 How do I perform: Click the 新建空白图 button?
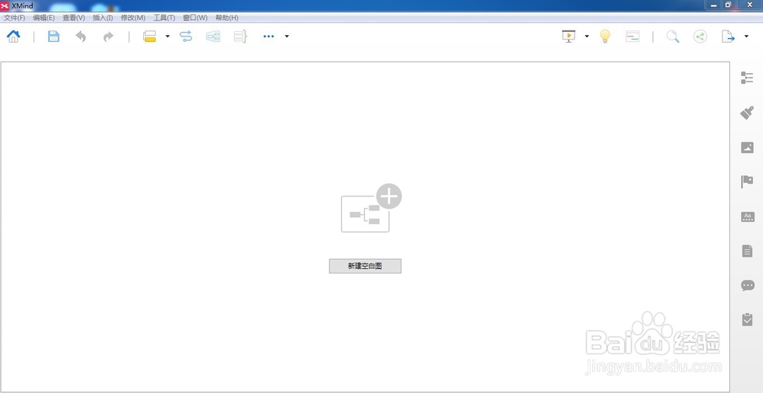[365, 267]
